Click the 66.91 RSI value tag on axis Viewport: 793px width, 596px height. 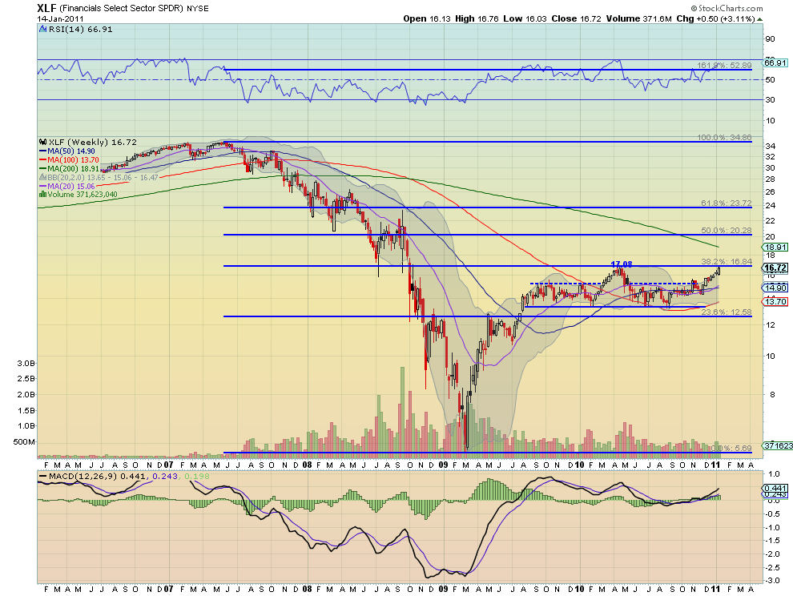(775, 62)
